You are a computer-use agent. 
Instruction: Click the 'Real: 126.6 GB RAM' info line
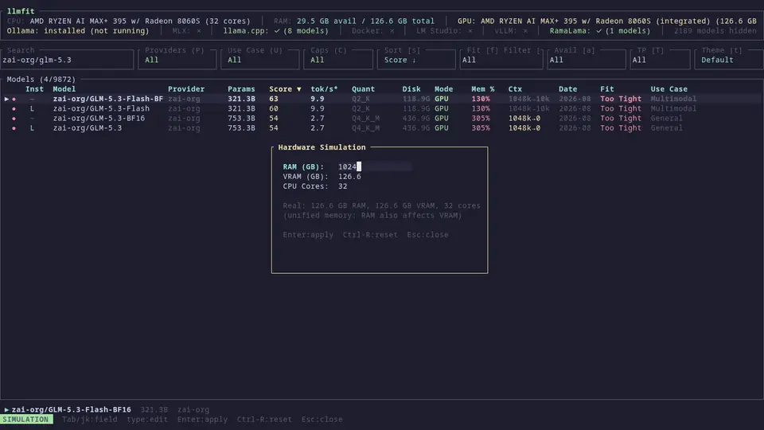381,205
